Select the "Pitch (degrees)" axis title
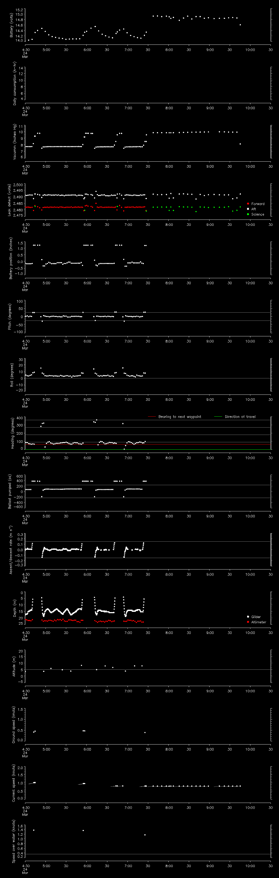 pos(10,317)
